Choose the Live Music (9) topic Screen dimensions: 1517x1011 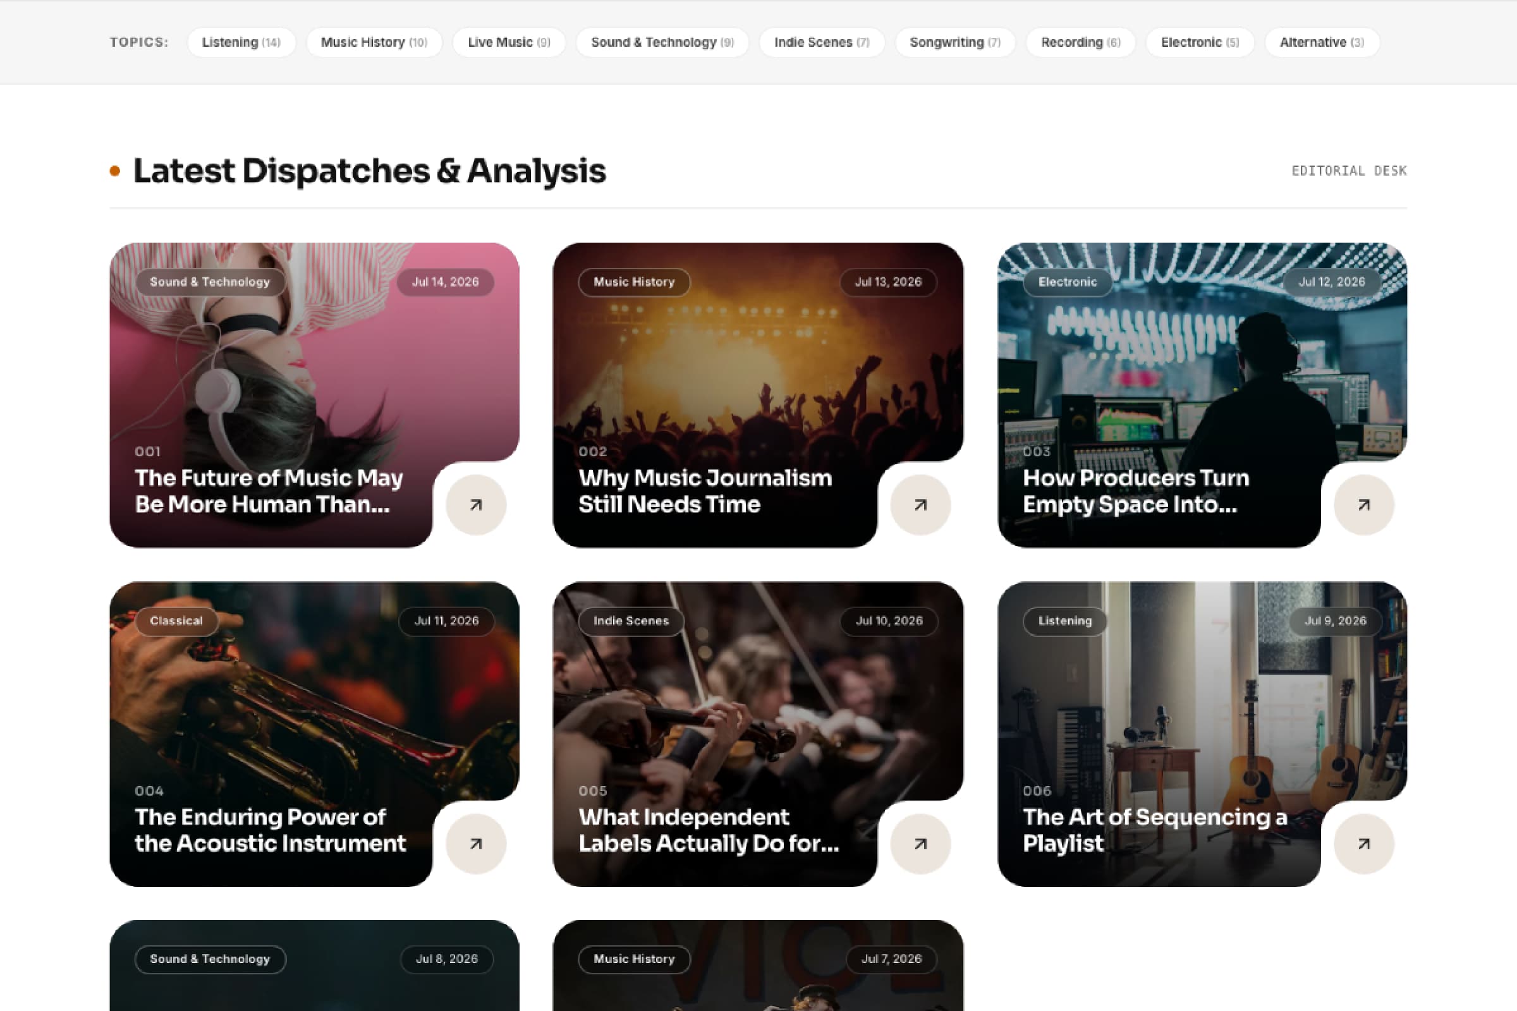pyautogui.click(x=509, y=42)
